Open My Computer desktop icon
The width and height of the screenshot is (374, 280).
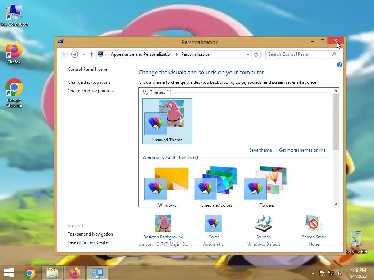tap(14, 15)
